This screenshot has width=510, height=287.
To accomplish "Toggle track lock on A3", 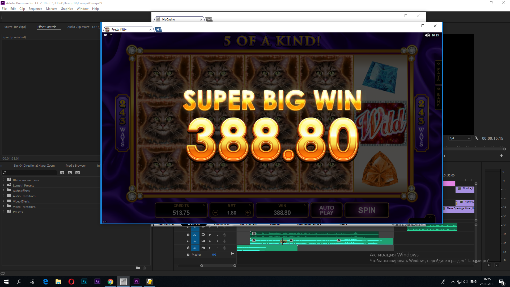I will click(188, 241).
